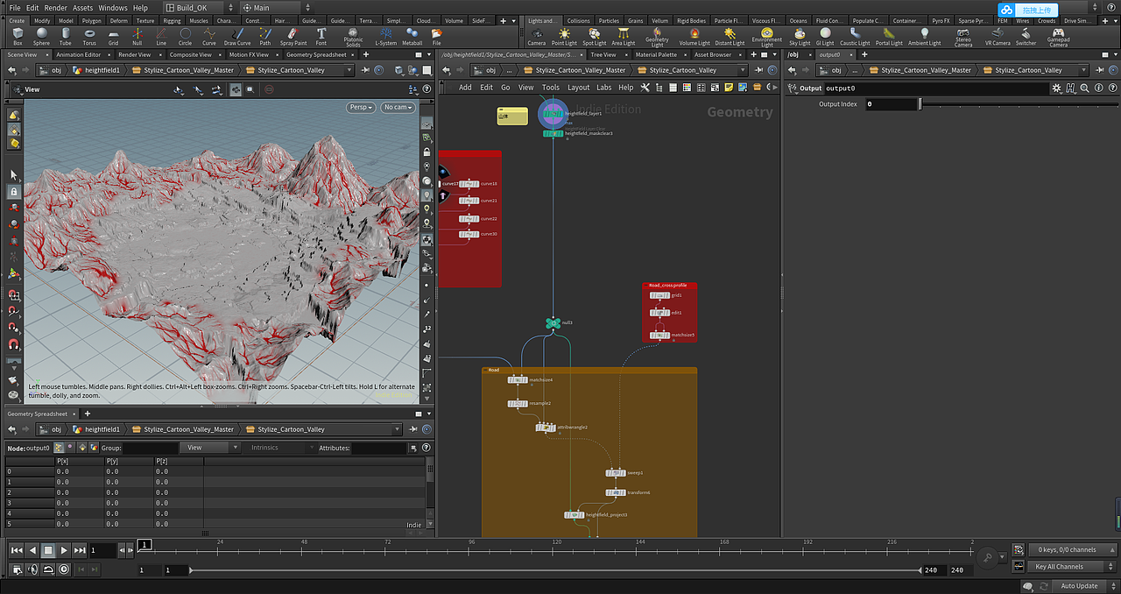Open the Persp viewport dropdown
Screen dimensions: 1121x594
pyautogui.click(x=361, y=107)
